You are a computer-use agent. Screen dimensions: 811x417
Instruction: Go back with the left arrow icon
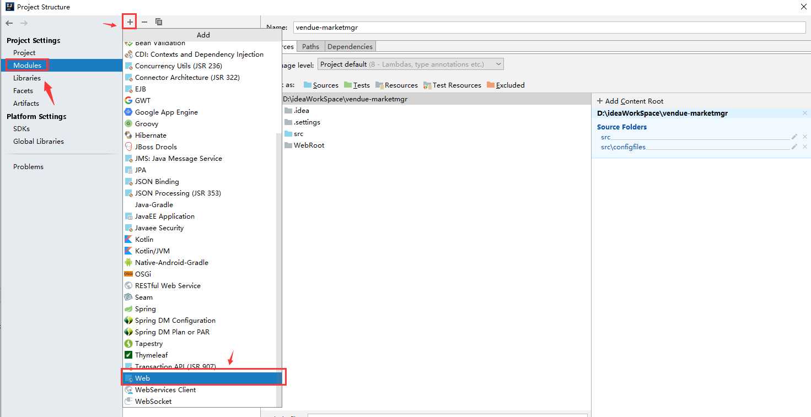[9, 23]
